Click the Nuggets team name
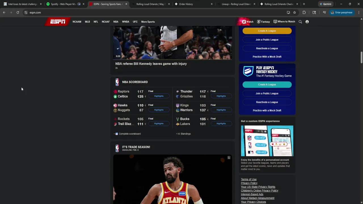Screen dimensions: 363x204 124,110
